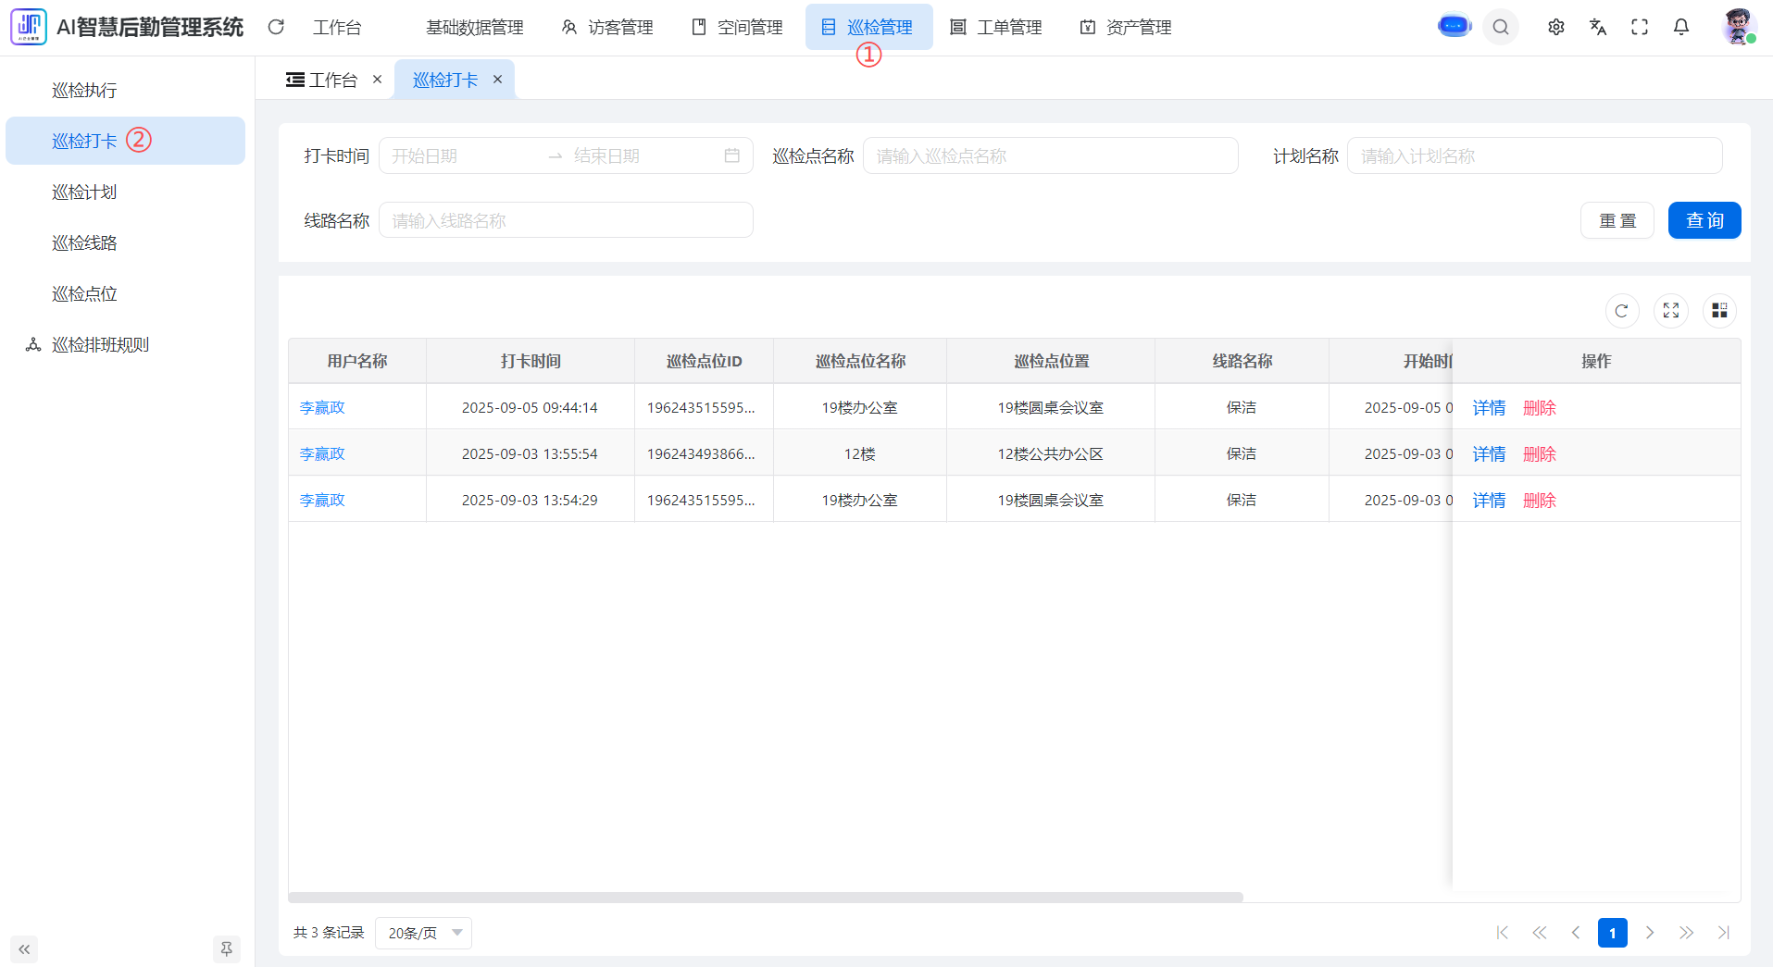Image resolution: width=1773 pixels, height=967 pixels.
Task: Click the blue 查询 button
Action: 1704,220
